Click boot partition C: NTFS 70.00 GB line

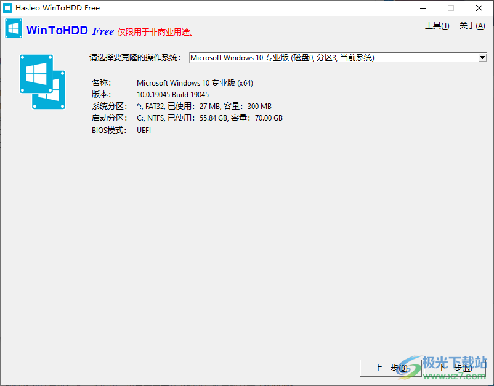pyautogui.click(x=209, y=118)
